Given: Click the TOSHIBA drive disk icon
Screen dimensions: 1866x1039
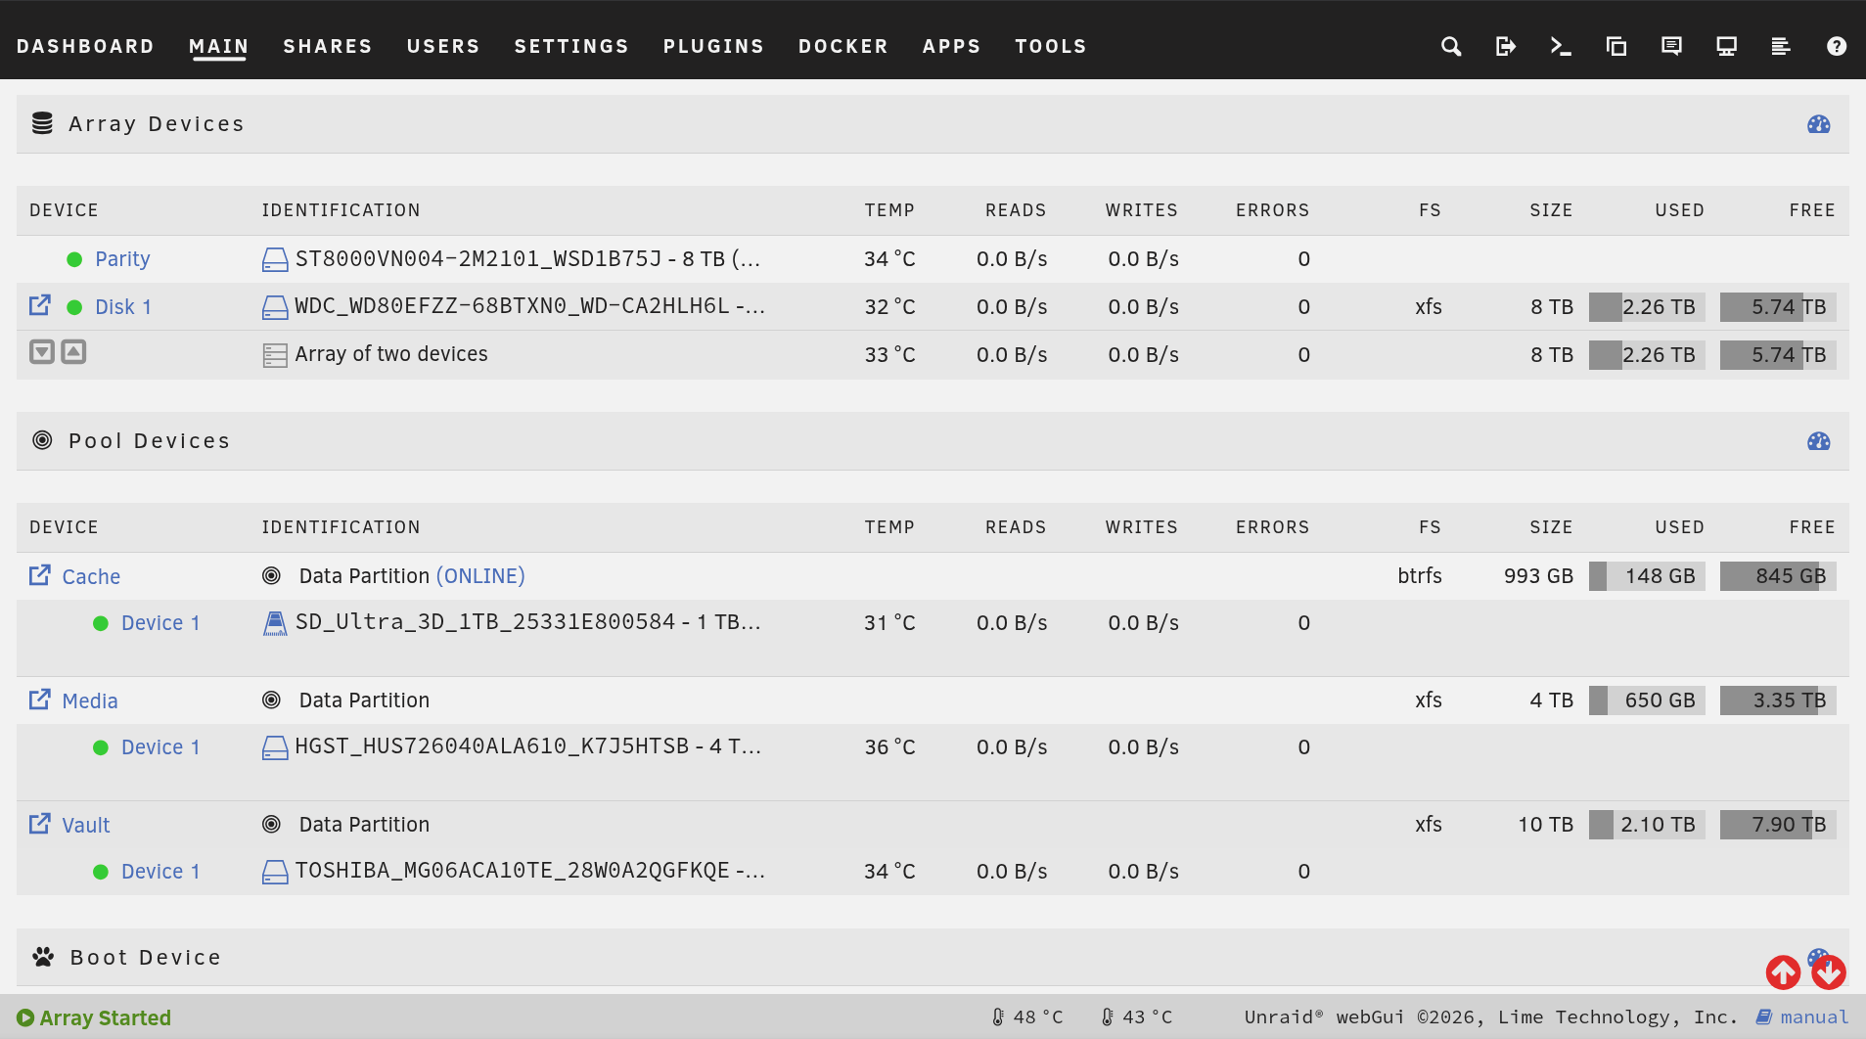Looking at the screenshot, I should click(x=275, y=872).
